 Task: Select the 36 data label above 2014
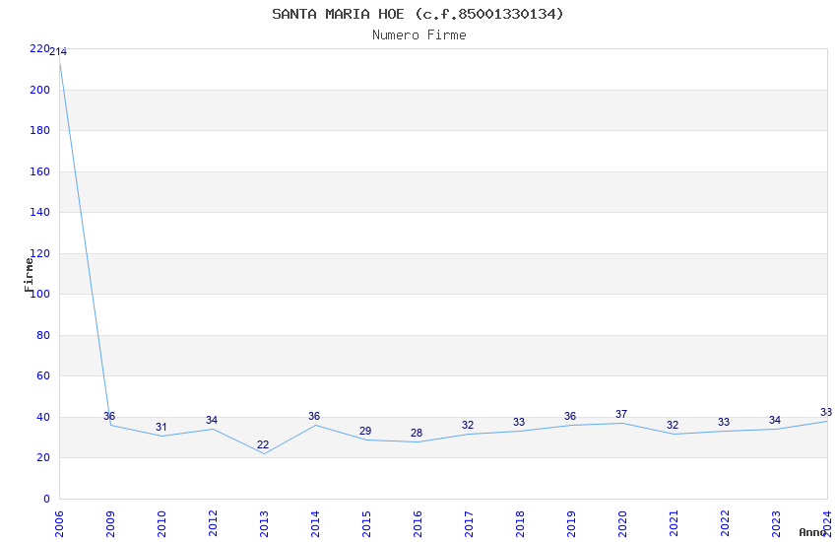click(x=314, y=416)
